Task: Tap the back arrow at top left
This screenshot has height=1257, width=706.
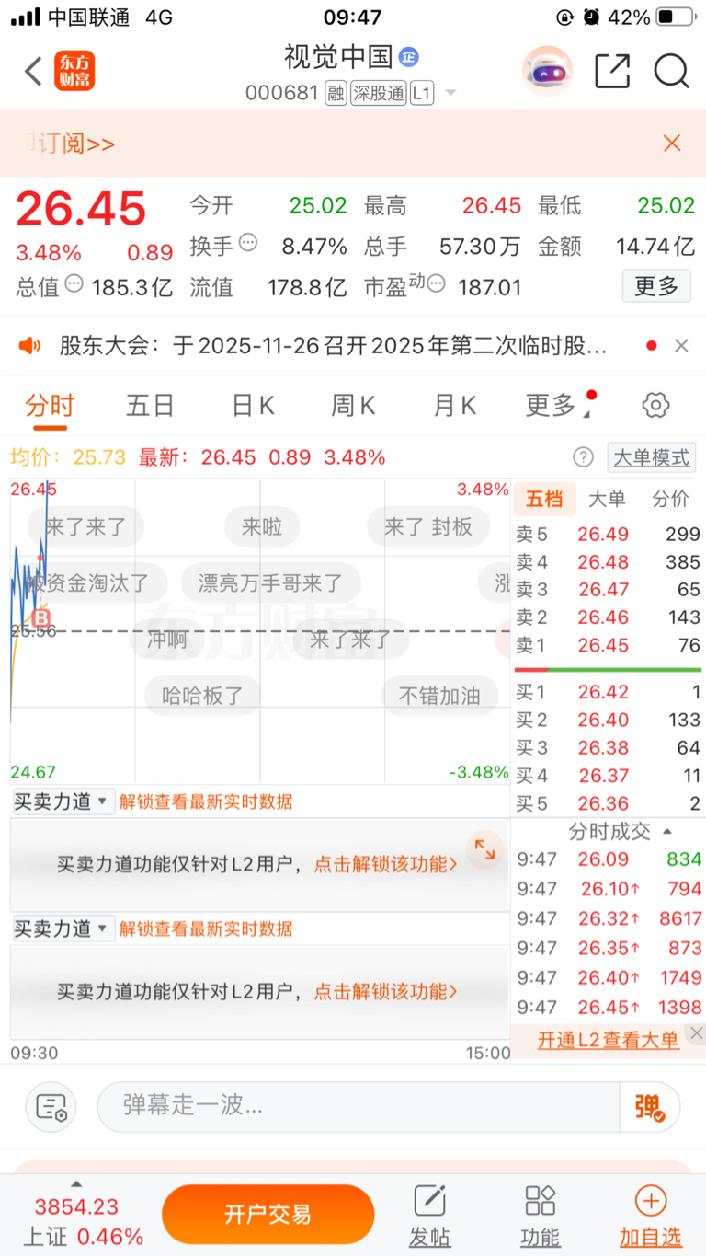Action: pyautogui.click(x=34, y=71)
